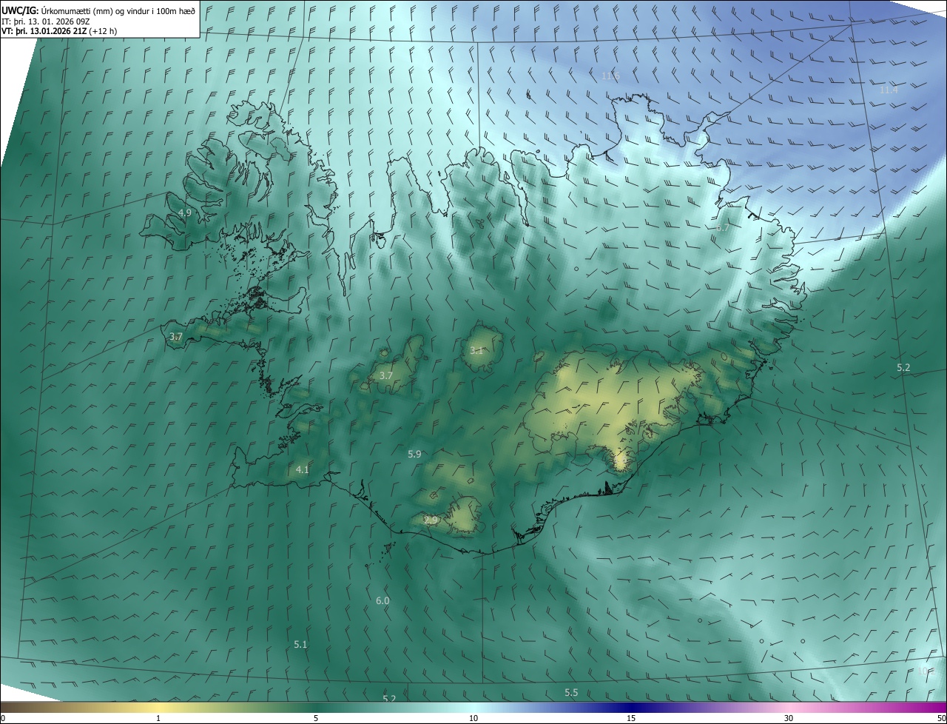This screenshot has height=724, width=947.
Task: Click the 10 label on the color scale
Action: point(473,719)
